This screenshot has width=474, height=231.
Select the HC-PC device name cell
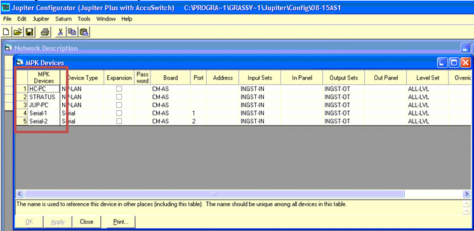44,89
